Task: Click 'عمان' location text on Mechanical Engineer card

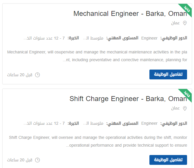Action: click(175, 23)
